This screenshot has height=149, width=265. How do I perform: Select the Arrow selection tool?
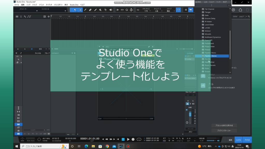pos(75,10)
